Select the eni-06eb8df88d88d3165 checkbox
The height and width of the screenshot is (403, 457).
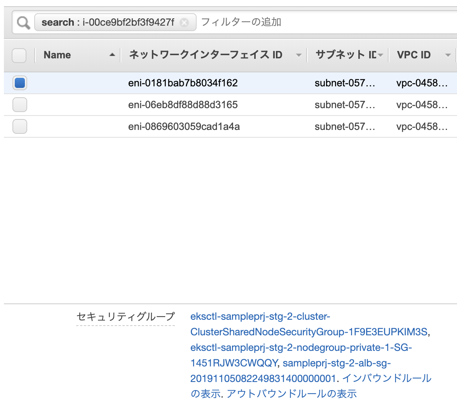coord(20,105)
